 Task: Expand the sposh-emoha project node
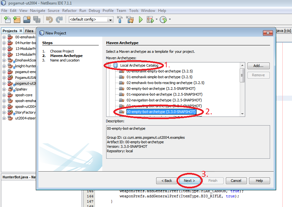point(4,101)
